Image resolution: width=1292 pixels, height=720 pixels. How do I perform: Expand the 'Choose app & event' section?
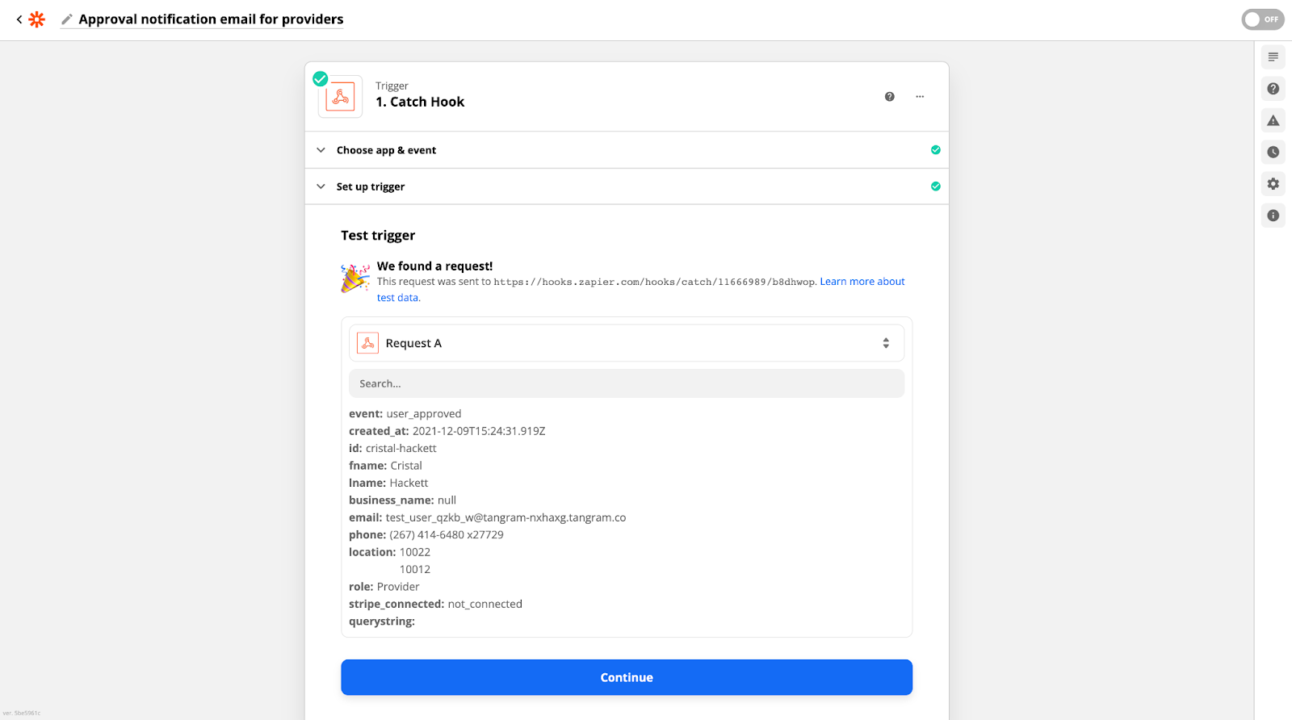627,150
